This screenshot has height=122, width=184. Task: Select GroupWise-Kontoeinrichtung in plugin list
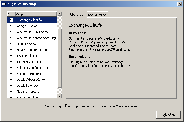[x=36, y=38]
